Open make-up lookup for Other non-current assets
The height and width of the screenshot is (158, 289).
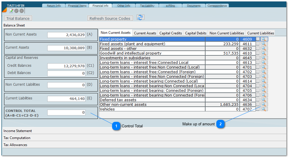pyautogui.click(x=264, y=104)
